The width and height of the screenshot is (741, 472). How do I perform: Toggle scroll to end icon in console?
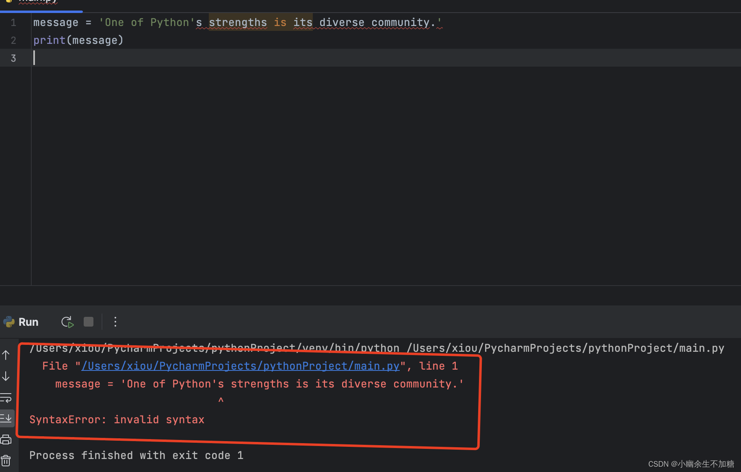(x=6, y=418)
